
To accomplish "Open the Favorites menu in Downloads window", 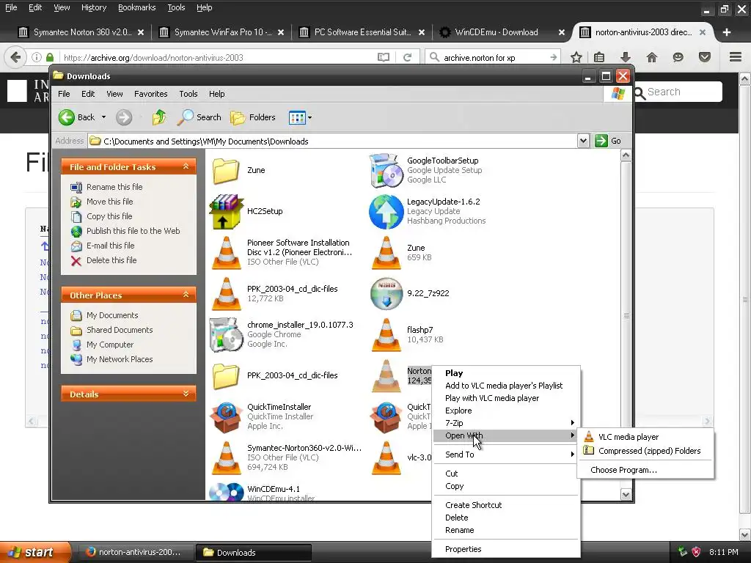I will (151, 94).
